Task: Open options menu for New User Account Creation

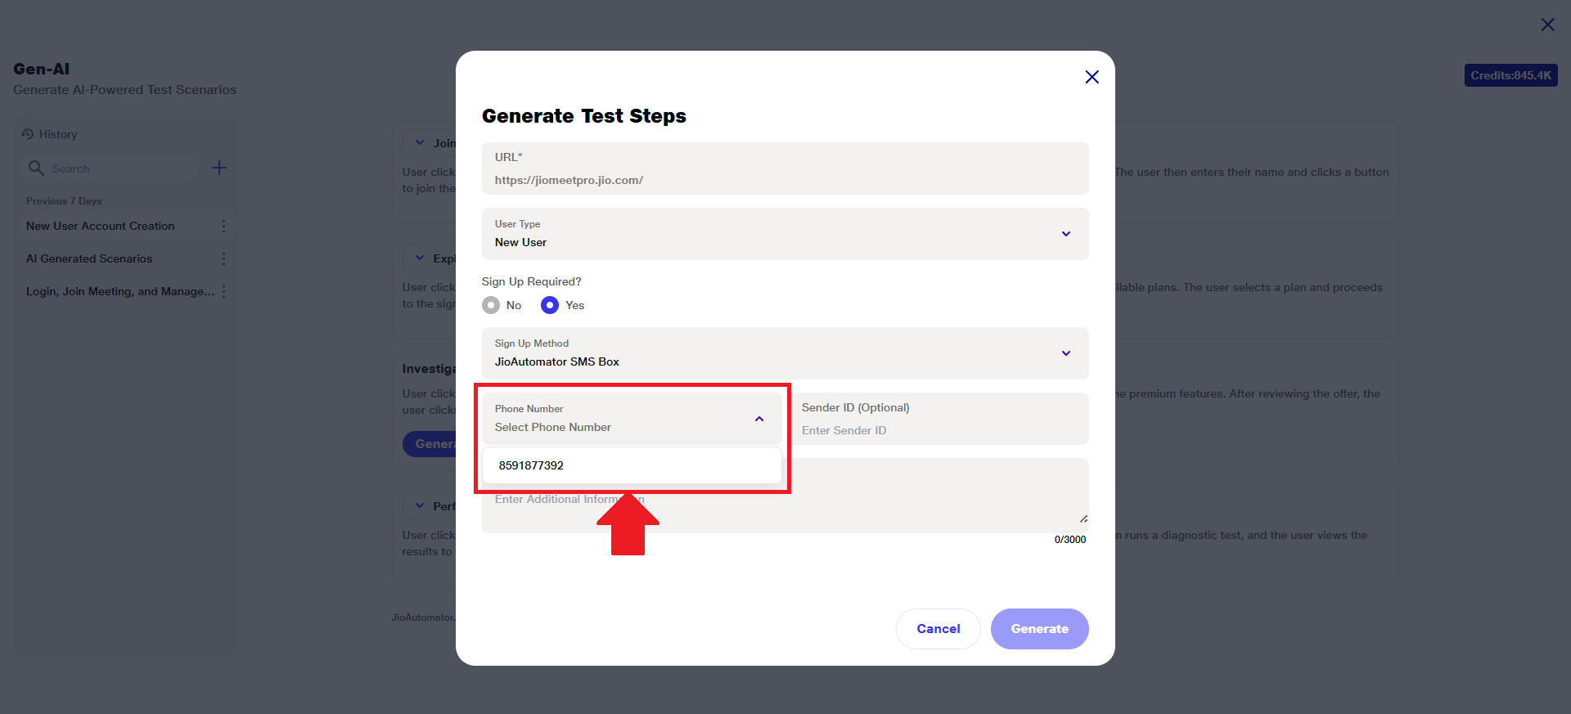Action: (223, 226)
